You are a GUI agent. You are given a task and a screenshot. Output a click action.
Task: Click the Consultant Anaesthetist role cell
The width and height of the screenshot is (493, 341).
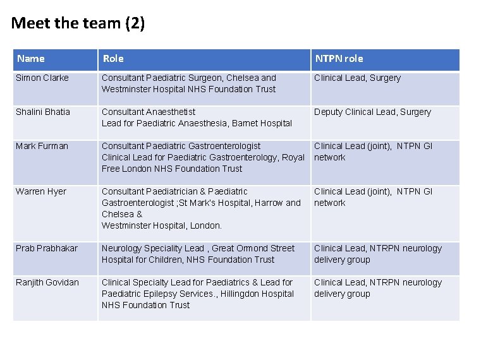(x=204, y=123)
